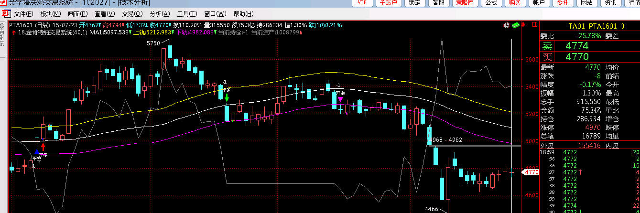Open the 子账户 sub-account button
640x213 pixels.
point(388,3)
